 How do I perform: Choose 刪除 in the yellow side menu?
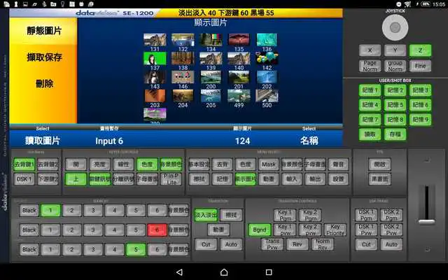point(44,84)
